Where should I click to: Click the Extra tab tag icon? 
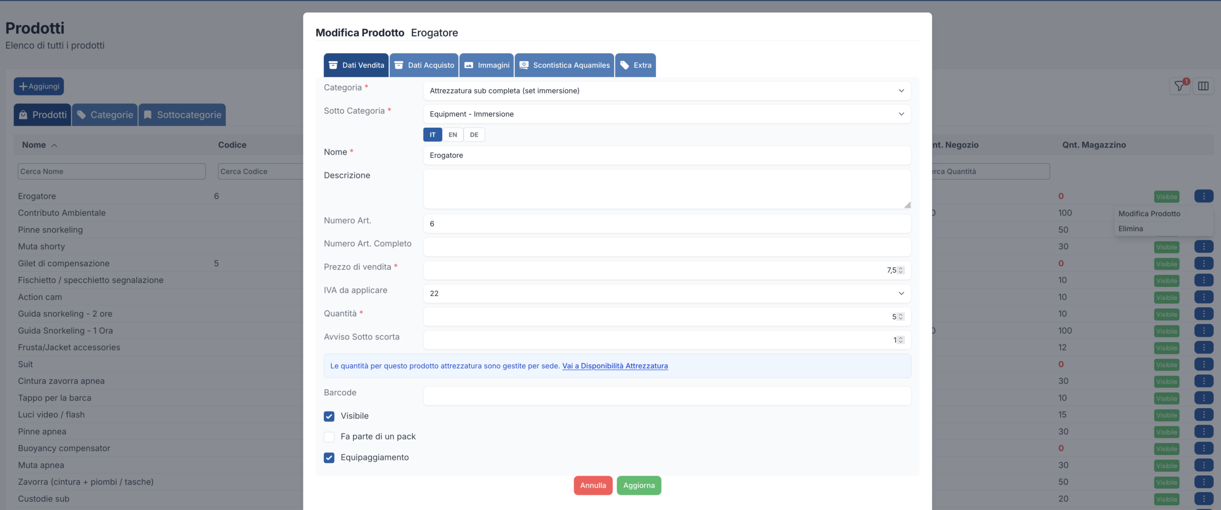624,65
